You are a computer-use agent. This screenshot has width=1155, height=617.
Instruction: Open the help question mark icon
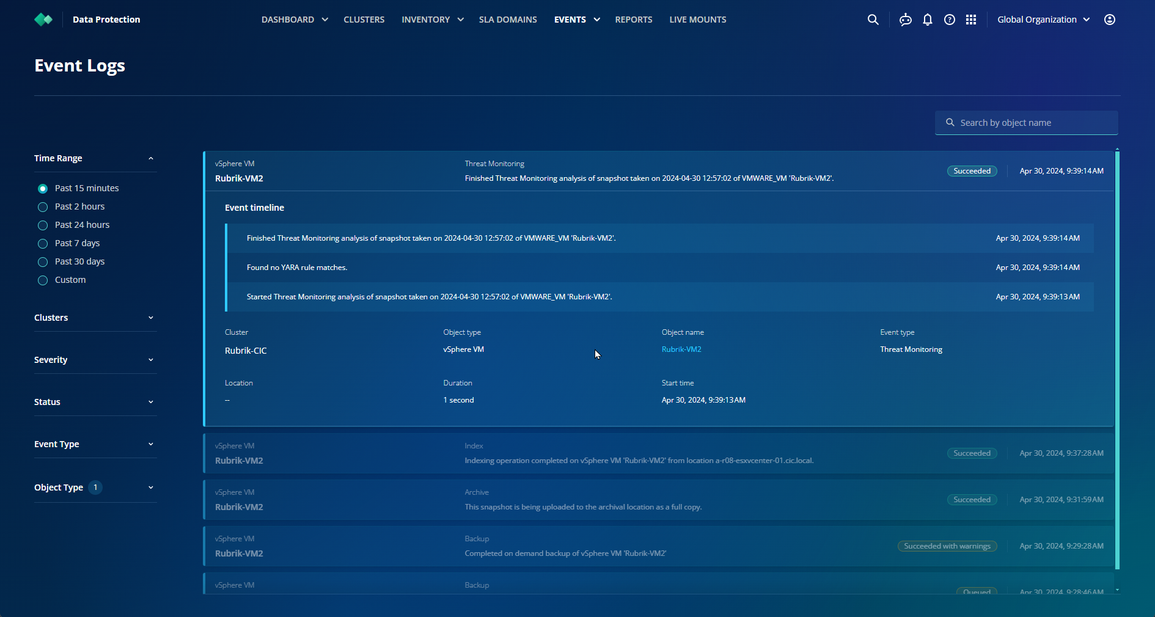950,20
